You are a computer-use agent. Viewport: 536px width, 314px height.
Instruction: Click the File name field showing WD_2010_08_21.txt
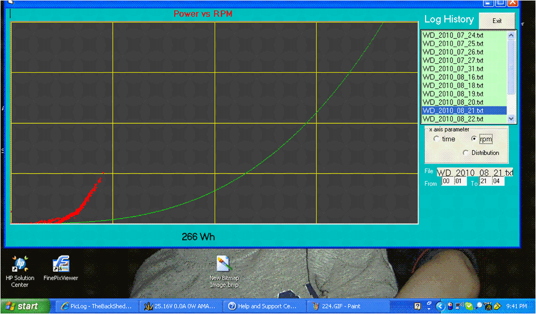click(475, 173)
